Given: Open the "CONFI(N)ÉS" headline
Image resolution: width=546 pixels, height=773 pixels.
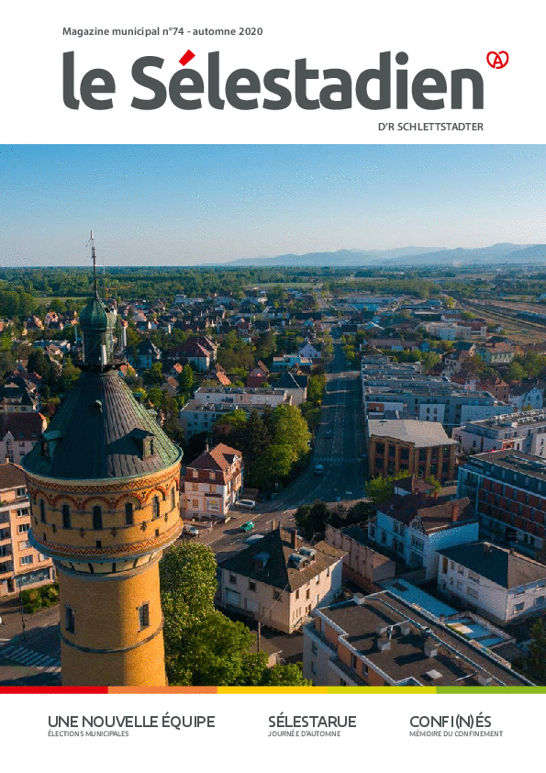Looking at the screenshot, I should point(450,722).
